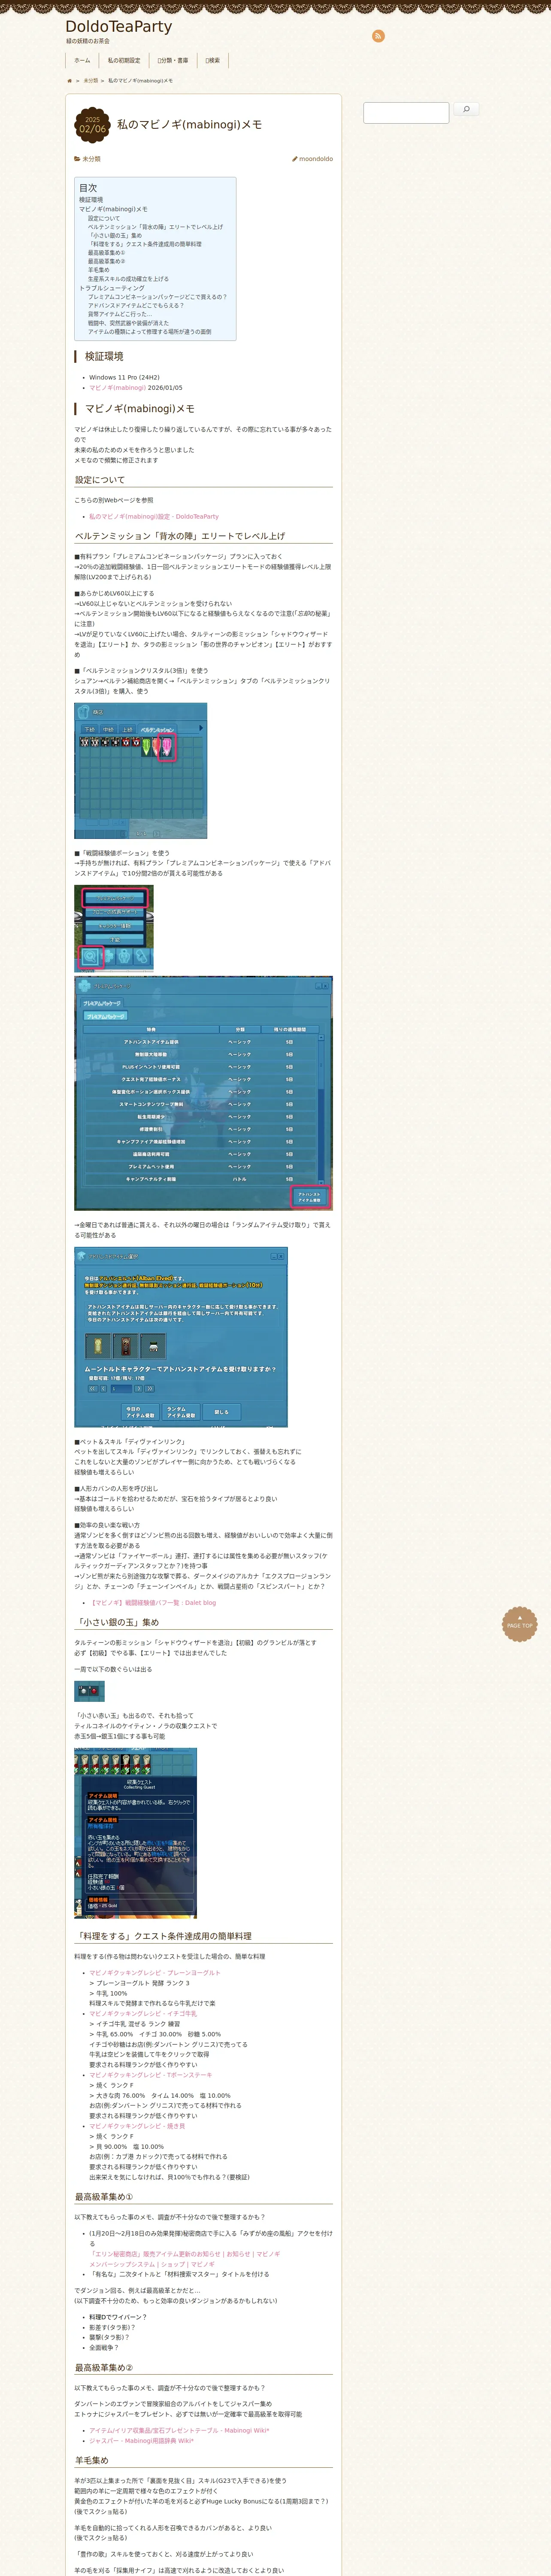Image resolution: width=551 pixels, height=2576 pixels.
Task: Open the 収集クエスト tooltip screenshot
Action: click(136, 1833)
